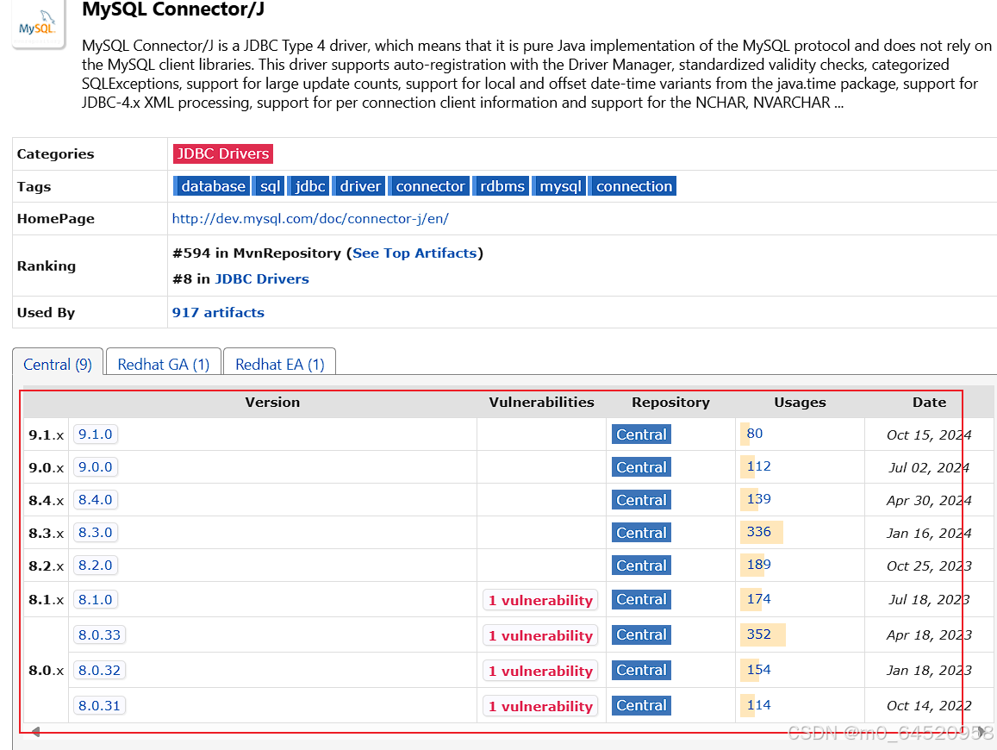Open version 8.4.0
Screen dimensions: 997x750
tap(96, 499)
